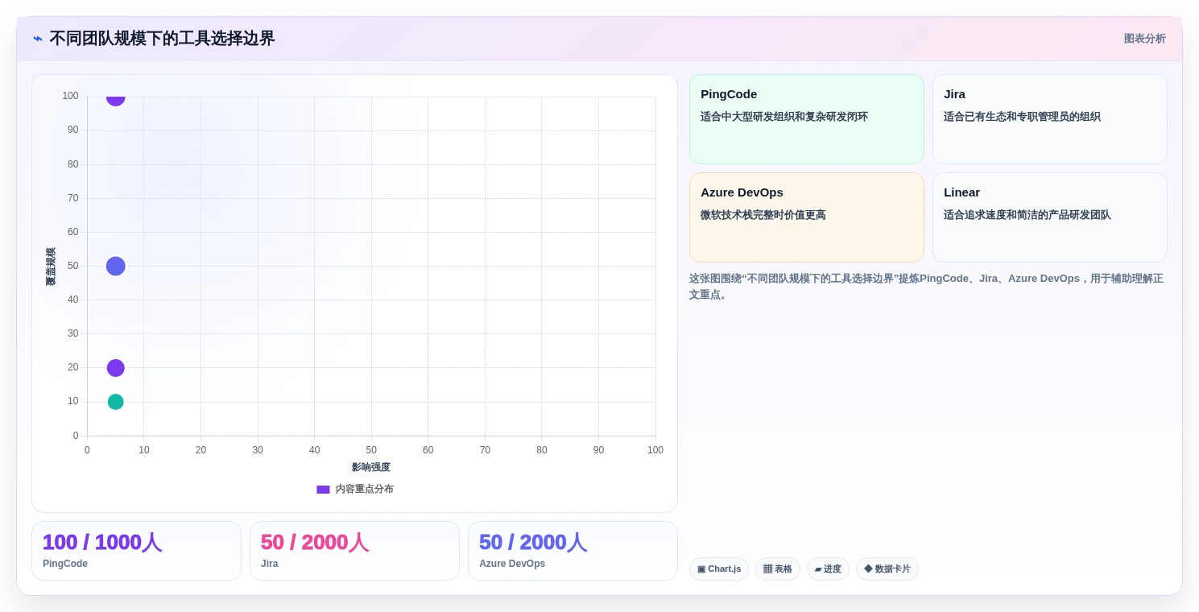
Task: Click the 图表分析 label in header
Action: pyautogui.click(x=1144, y=39)
